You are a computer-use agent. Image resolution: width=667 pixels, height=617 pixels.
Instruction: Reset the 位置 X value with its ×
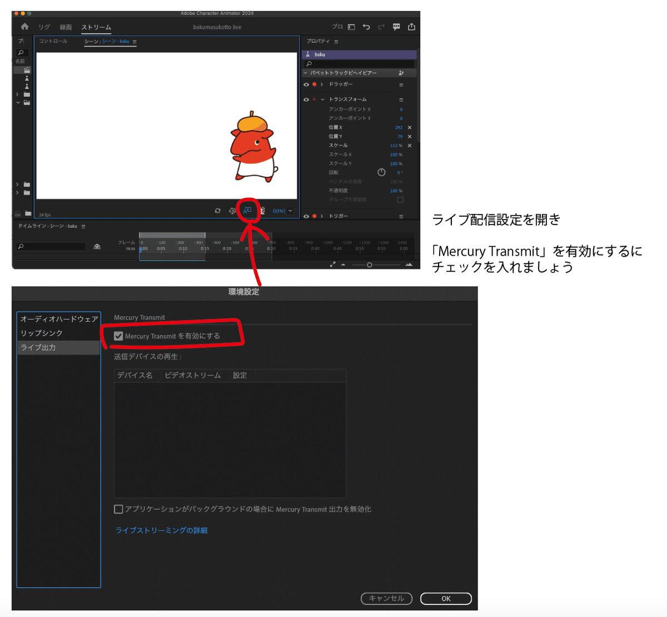point(410,127)
